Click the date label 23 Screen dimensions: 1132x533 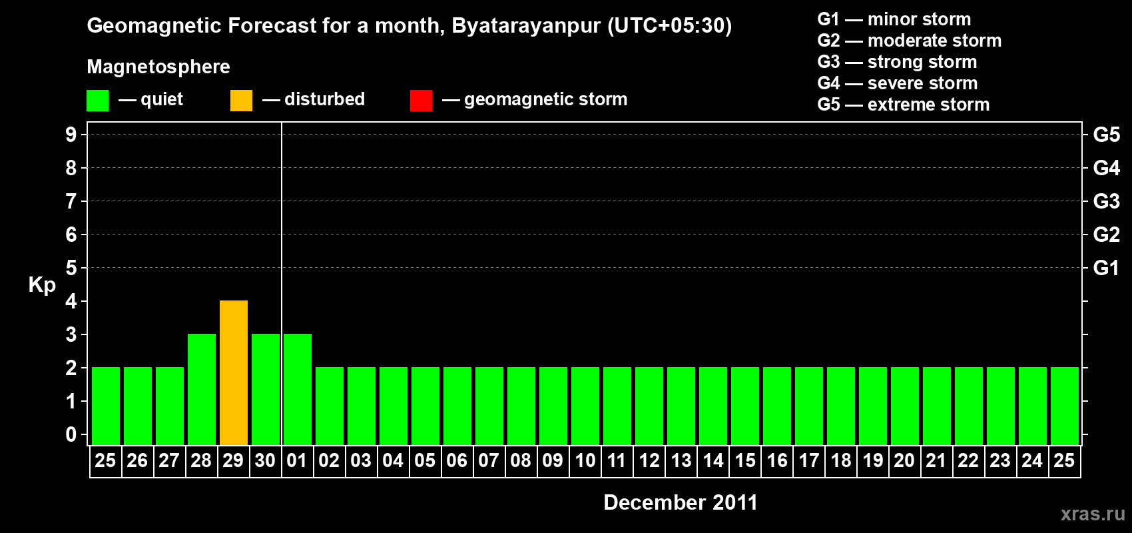point(1000,461)
